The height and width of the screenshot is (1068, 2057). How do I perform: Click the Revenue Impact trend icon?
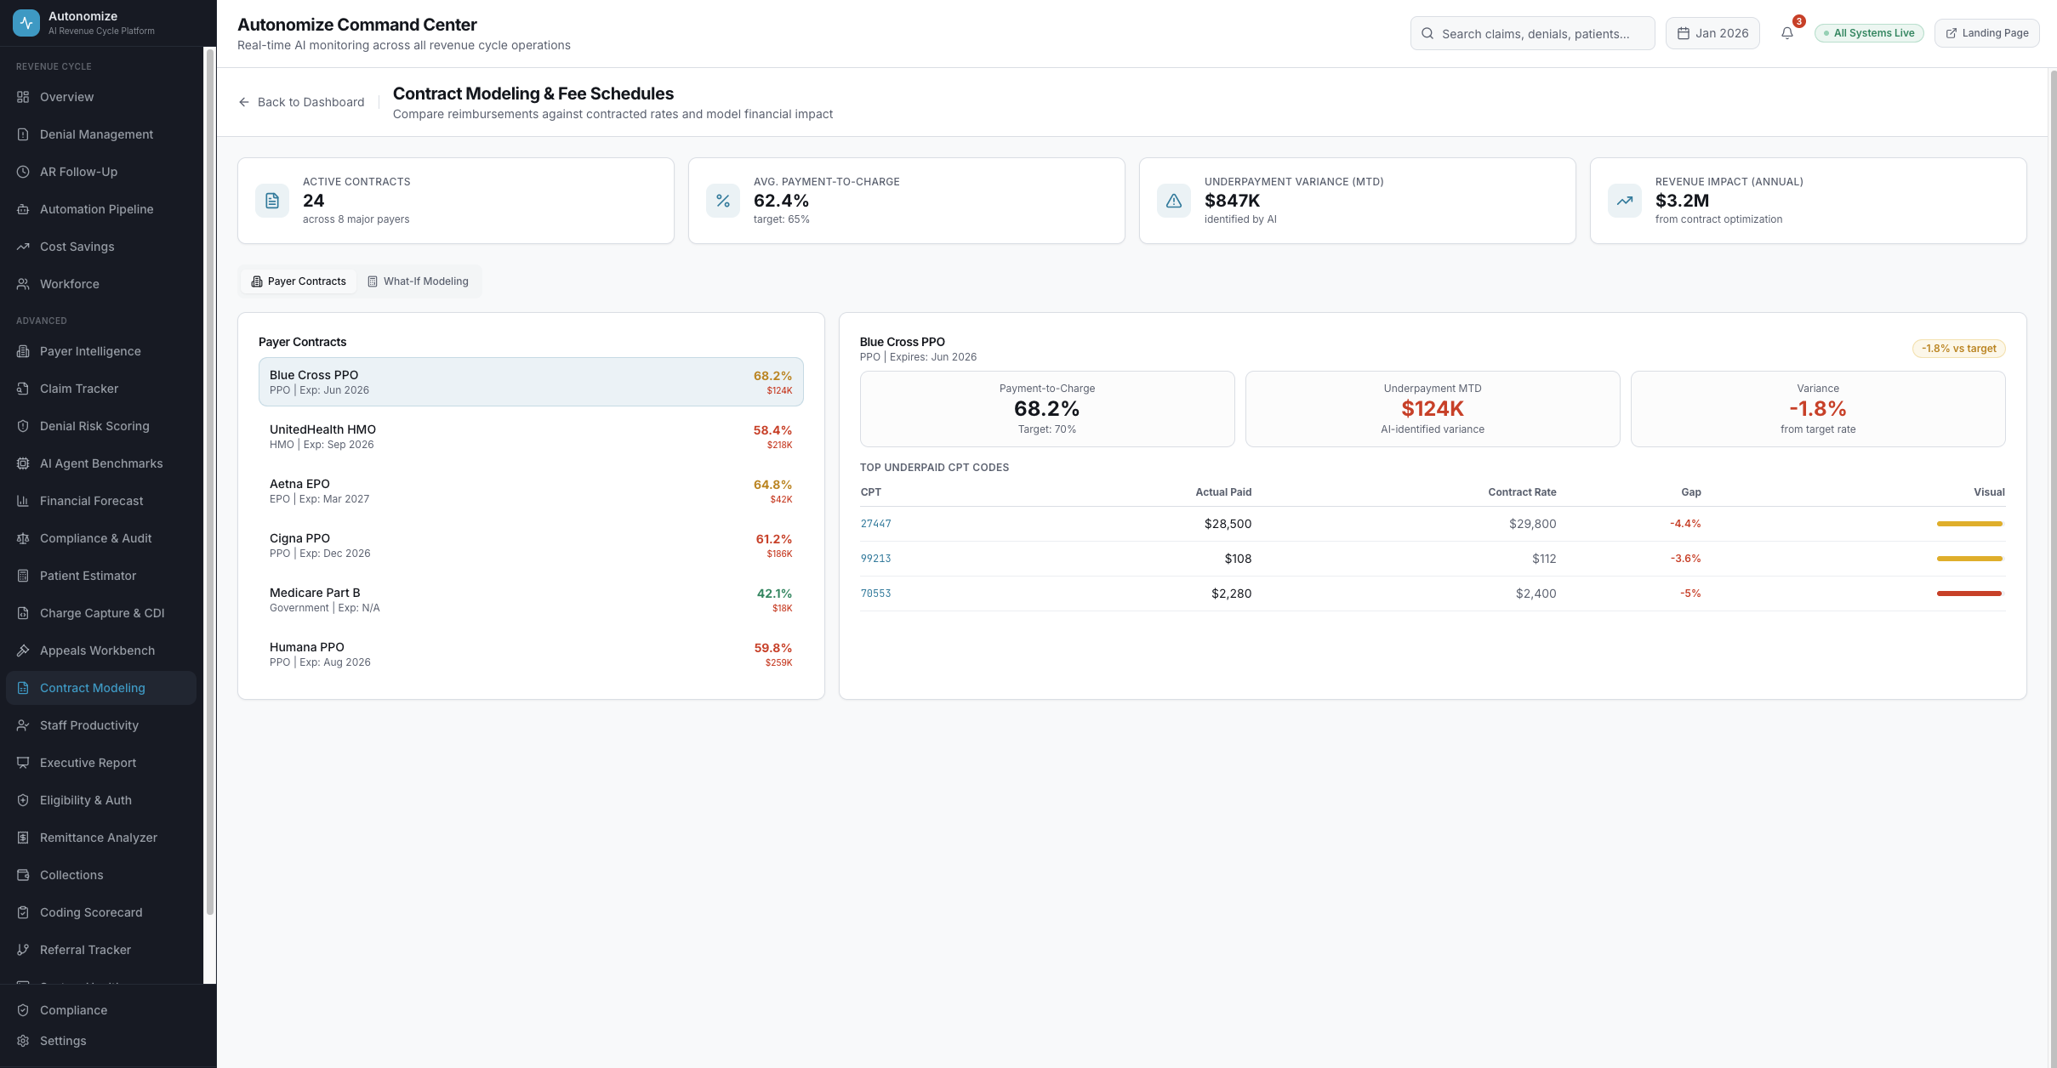pyautogui.click(x=1625, y=201)
